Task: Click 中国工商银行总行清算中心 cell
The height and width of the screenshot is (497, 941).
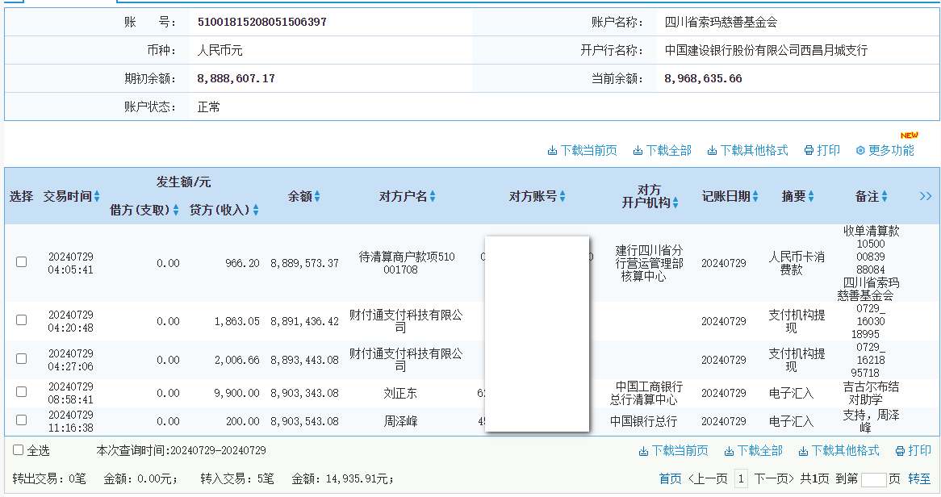Action: pyautogui.click(x=646, y=393)
